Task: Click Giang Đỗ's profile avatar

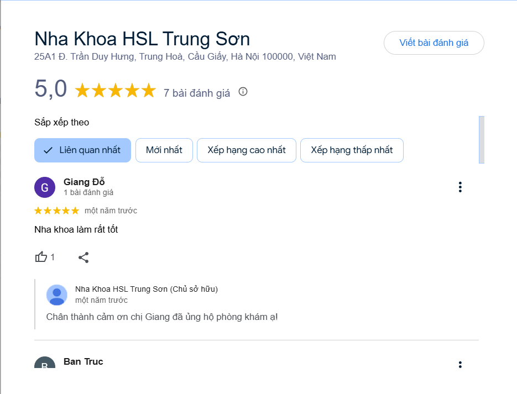Action: click(x=44, y=187)
